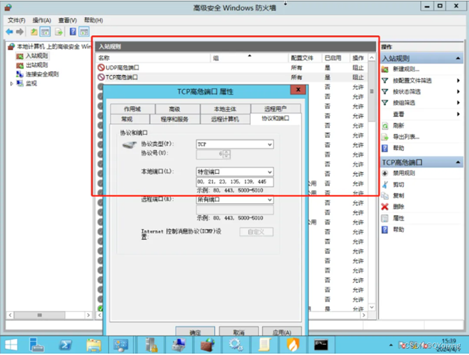Screen dimensions: 469x355
Task: Toggle the action pane toolbar icon
Action: tap(84, 31)
